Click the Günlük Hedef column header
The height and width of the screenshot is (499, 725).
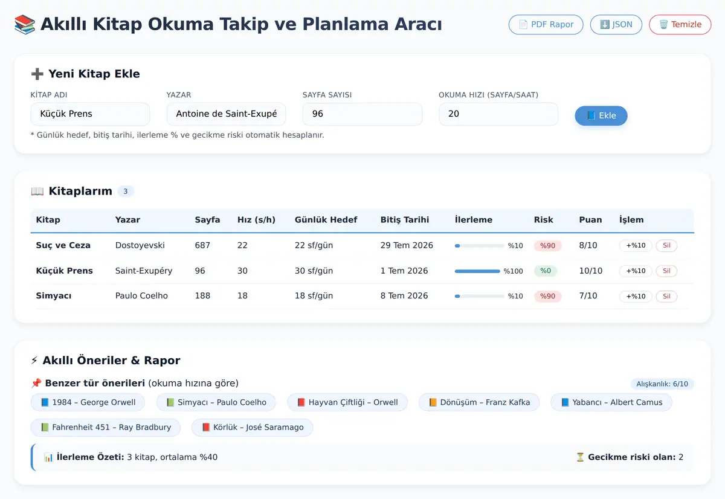tap(326, 220)
